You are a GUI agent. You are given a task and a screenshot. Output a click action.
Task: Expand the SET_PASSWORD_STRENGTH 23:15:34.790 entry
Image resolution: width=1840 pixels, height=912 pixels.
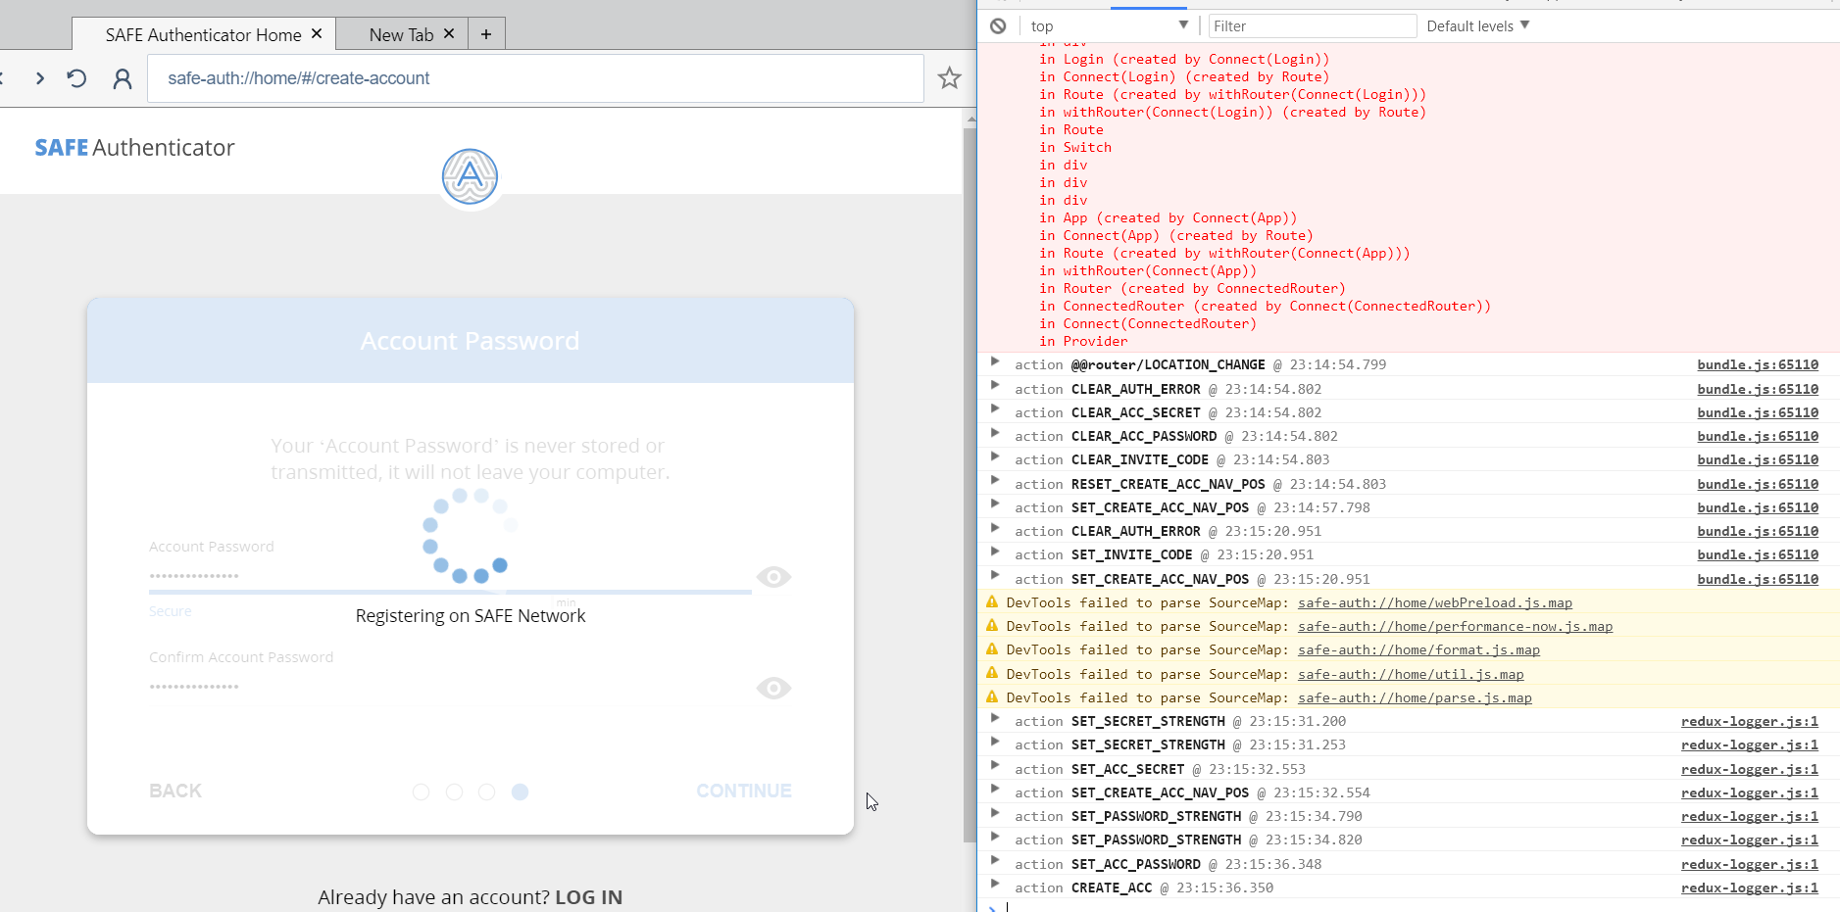[x=995, y=815]
